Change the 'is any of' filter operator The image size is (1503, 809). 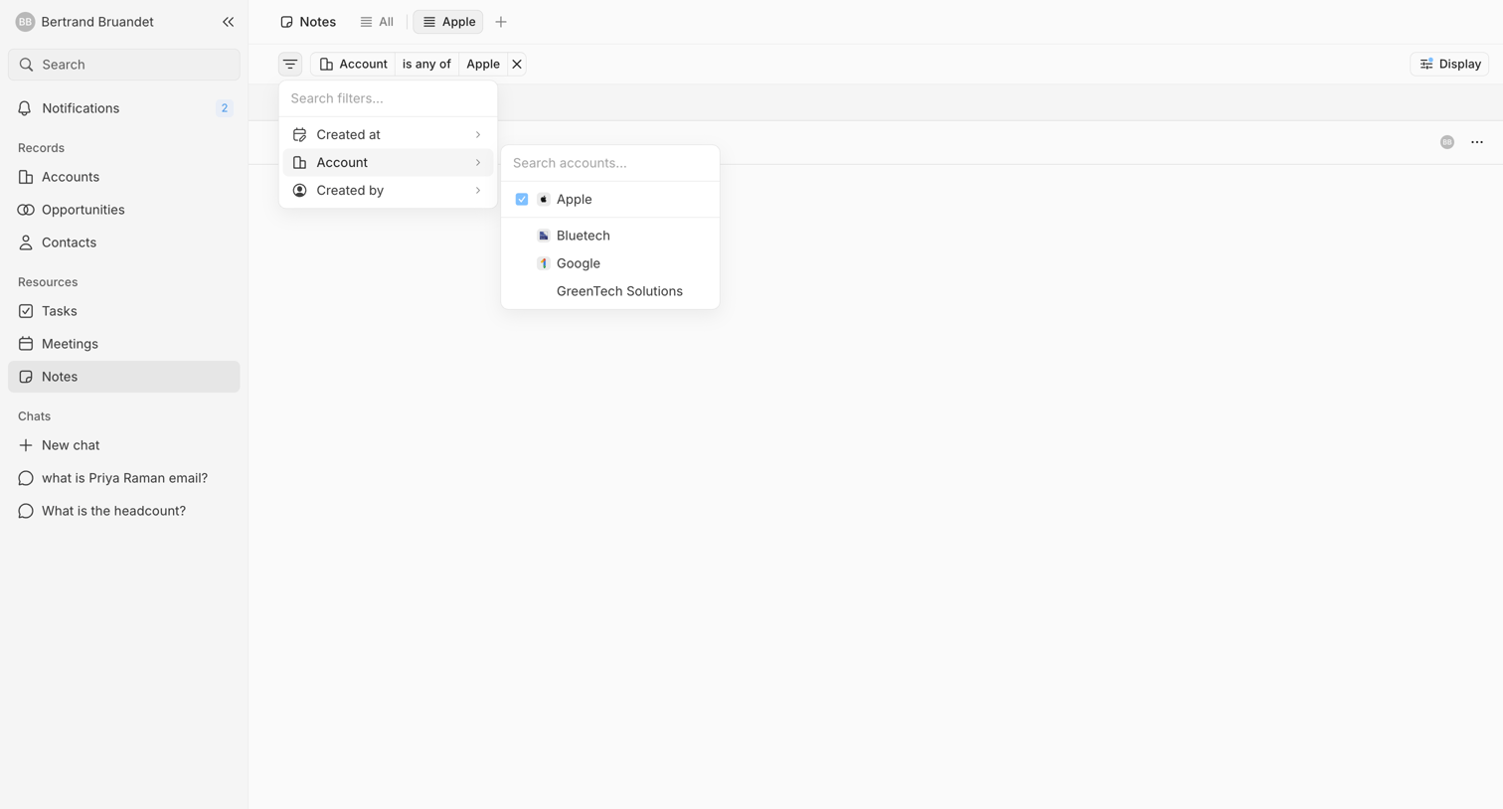click(x=426, y=64)
